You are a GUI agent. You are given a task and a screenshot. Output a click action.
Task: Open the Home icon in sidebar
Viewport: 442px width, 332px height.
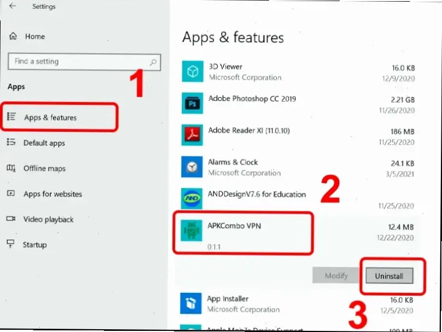pyautogui.click(x=13, y=36)
